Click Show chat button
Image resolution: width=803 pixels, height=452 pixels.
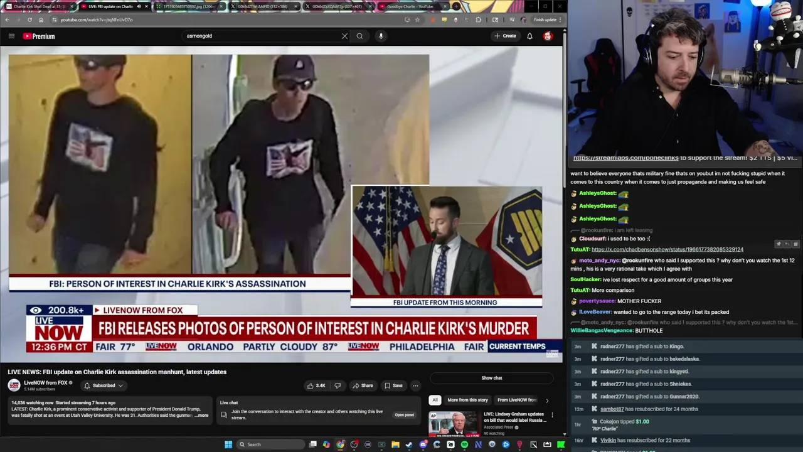click(x=492, y=378)
